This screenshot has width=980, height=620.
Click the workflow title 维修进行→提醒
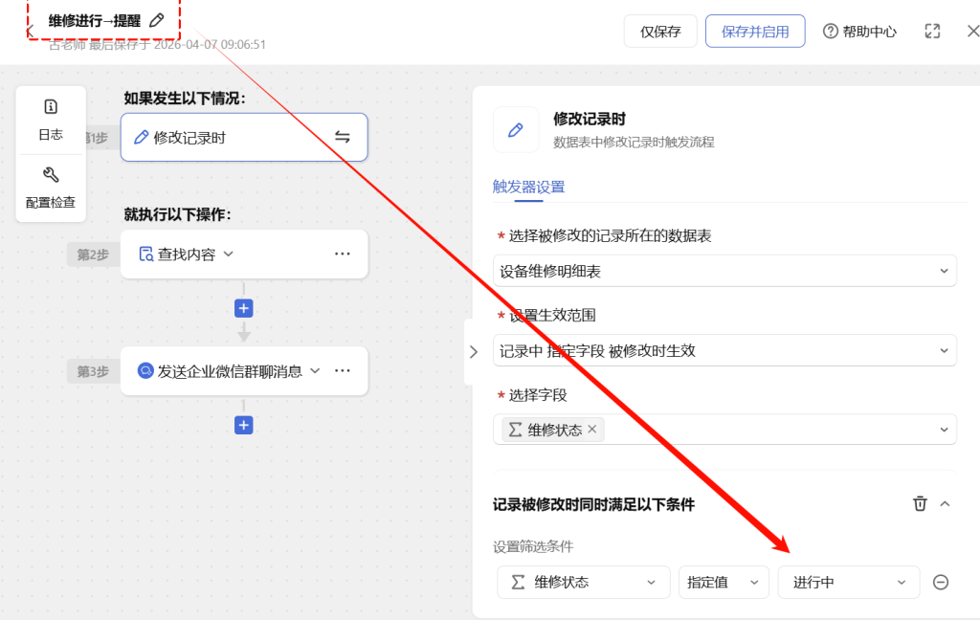tap(95, 21)
